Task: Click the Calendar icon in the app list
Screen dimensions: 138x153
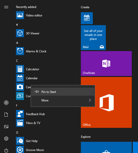Action: [x=20, y=78]
